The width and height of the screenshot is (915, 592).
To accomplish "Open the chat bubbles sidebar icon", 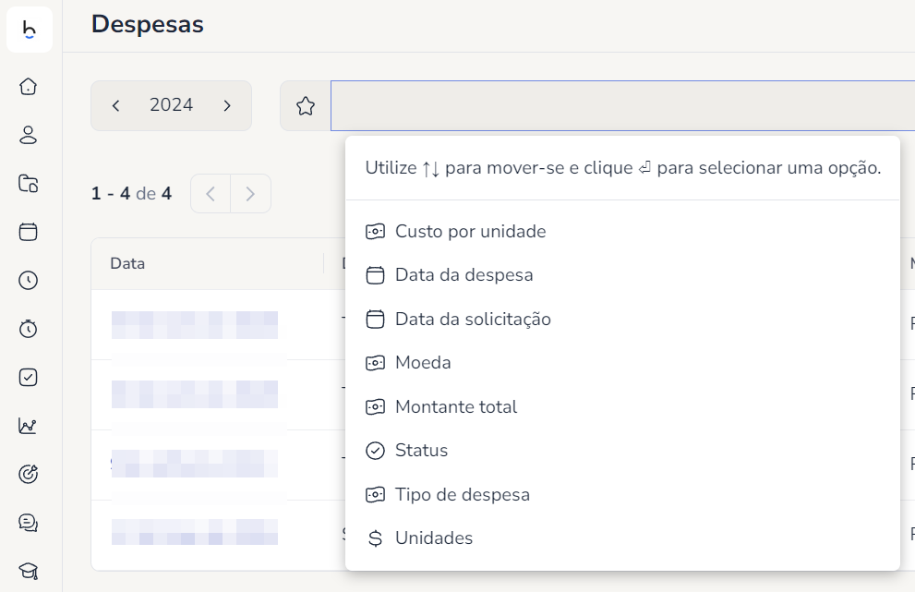I will (x=29, y=523).
